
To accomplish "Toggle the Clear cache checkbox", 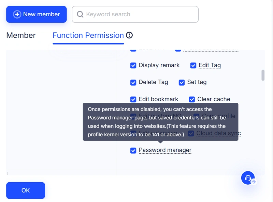I will pyautogui.click(x=192, y=99).
